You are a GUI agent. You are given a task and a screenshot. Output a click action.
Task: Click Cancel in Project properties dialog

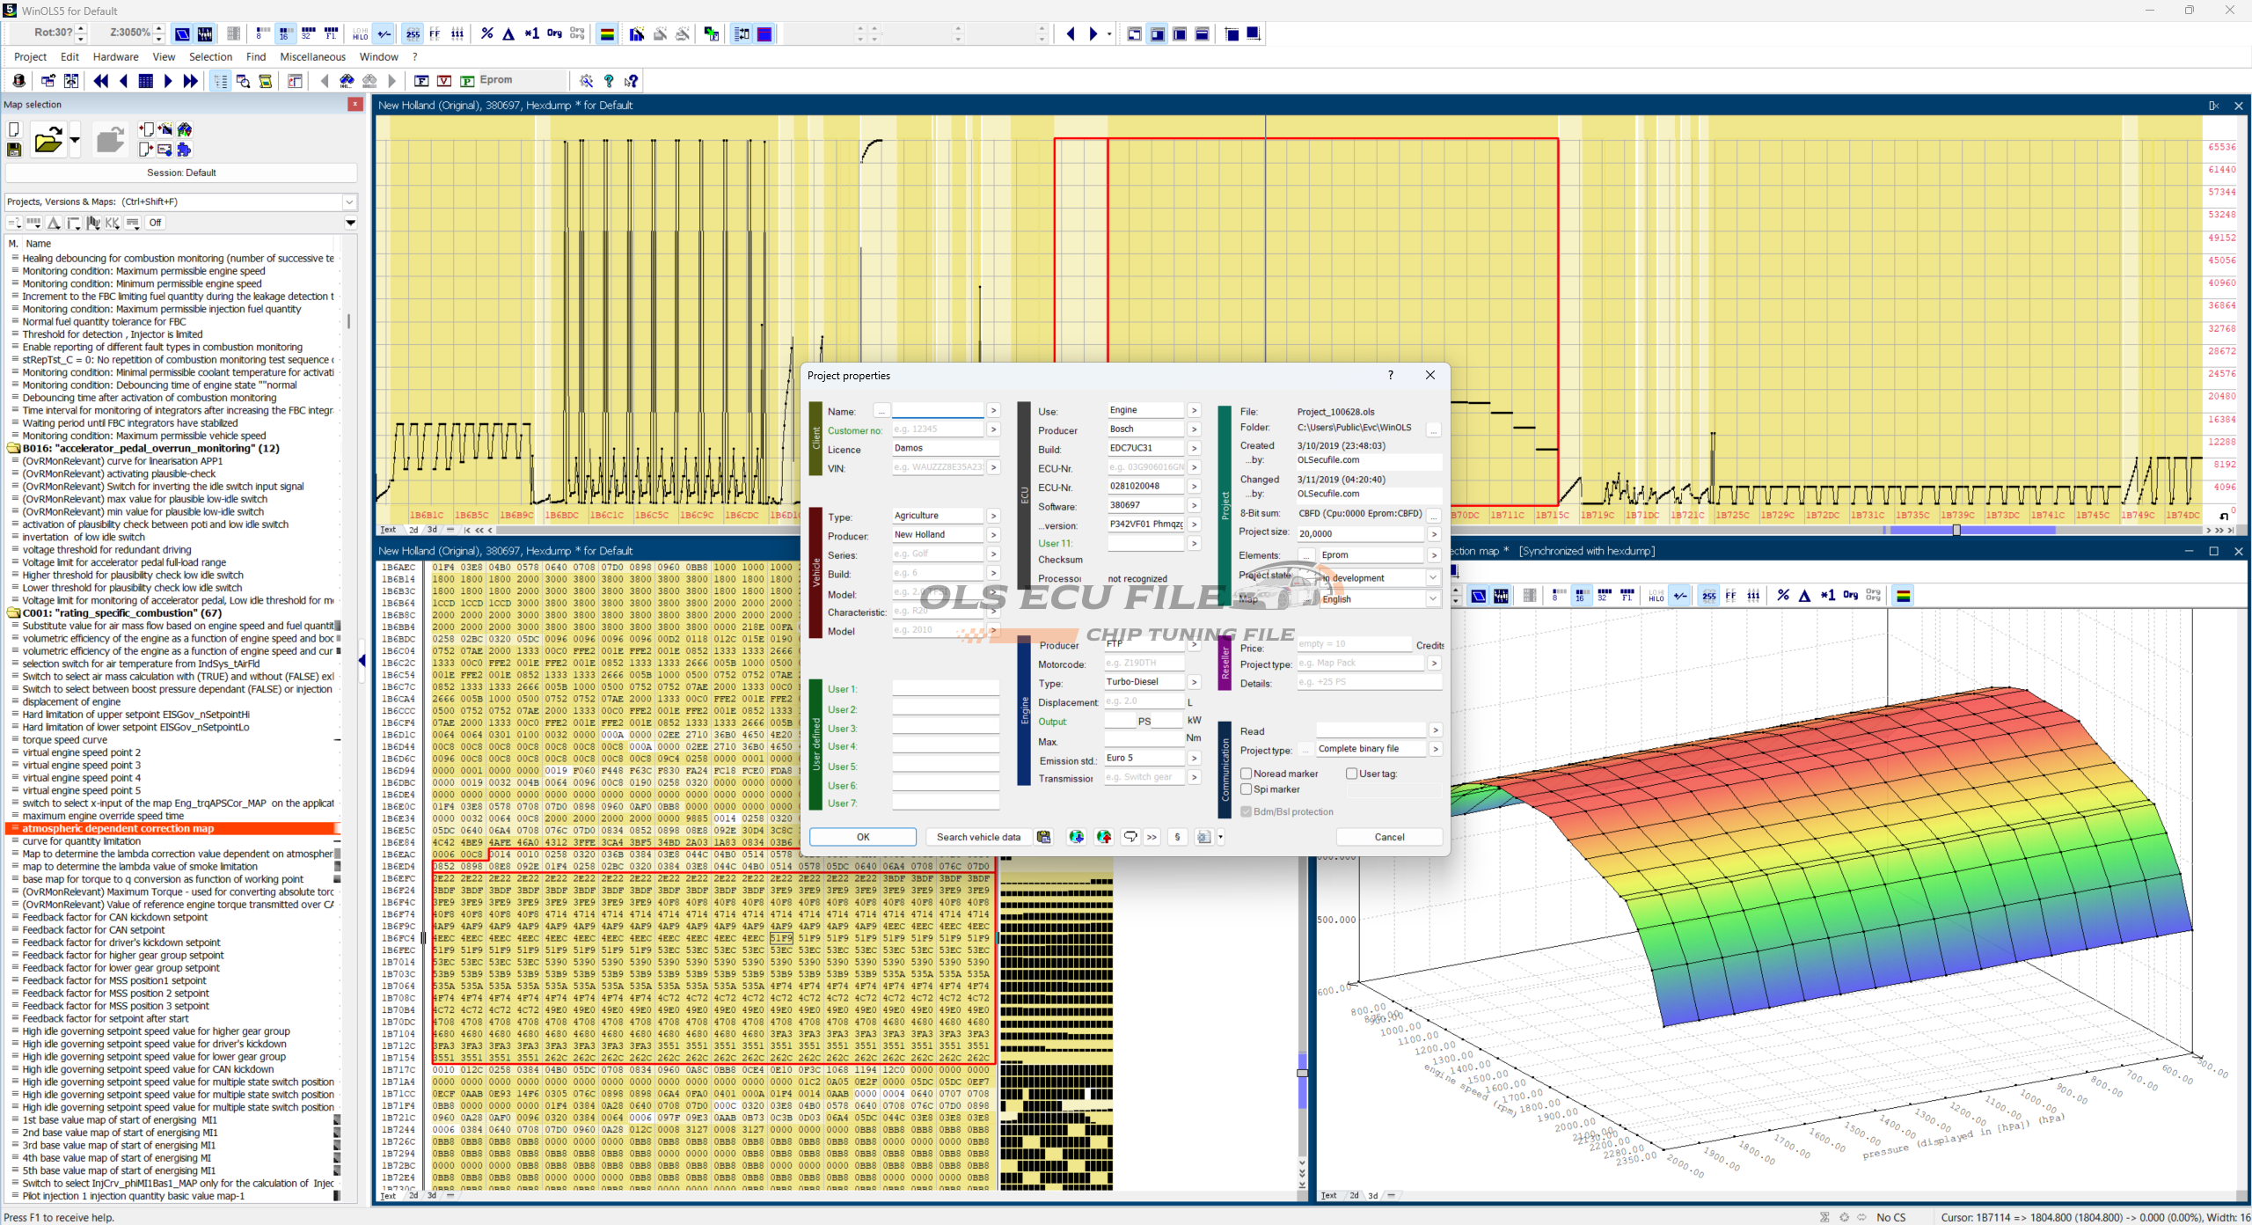1389,837
